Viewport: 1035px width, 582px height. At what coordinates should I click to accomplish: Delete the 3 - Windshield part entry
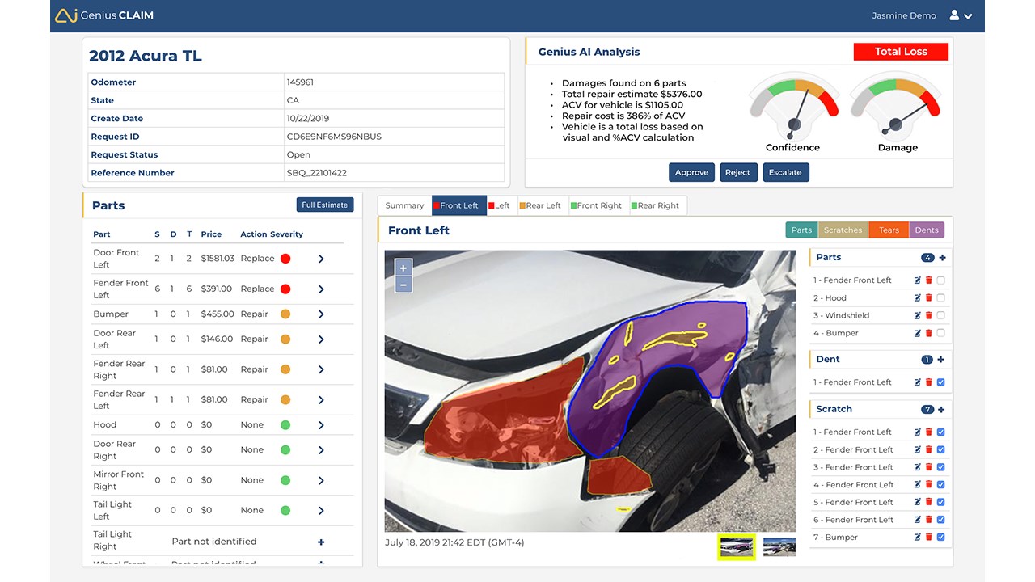tap(928, 316)
